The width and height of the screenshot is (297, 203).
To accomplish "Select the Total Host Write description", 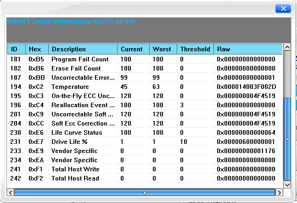I will pyautogui.click(x=75, y=169).
